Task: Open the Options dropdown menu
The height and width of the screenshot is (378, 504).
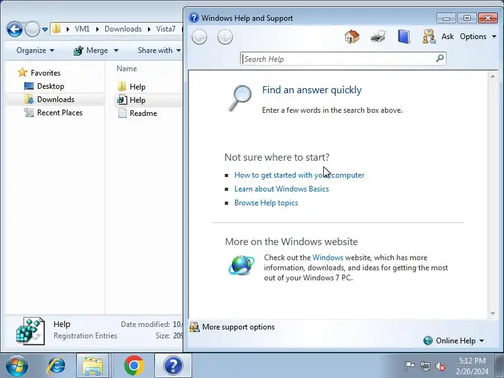Action: (478, 37)
